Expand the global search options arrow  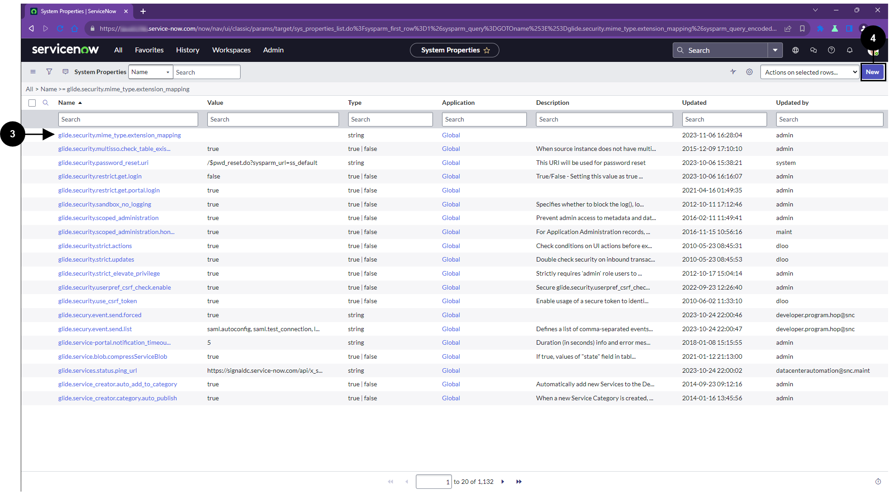pos(775,50)
